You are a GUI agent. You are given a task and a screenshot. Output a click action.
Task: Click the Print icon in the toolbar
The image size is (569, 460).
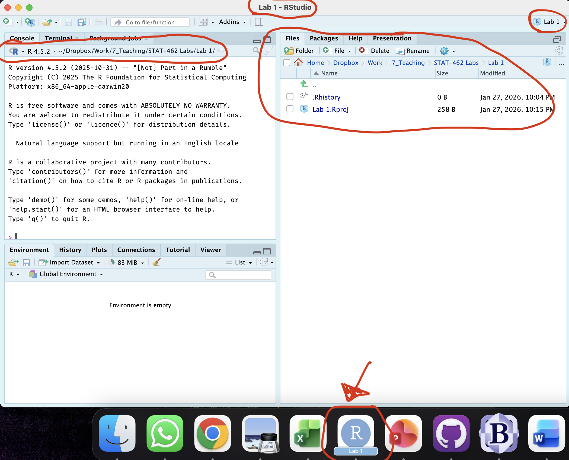point(99,22)
